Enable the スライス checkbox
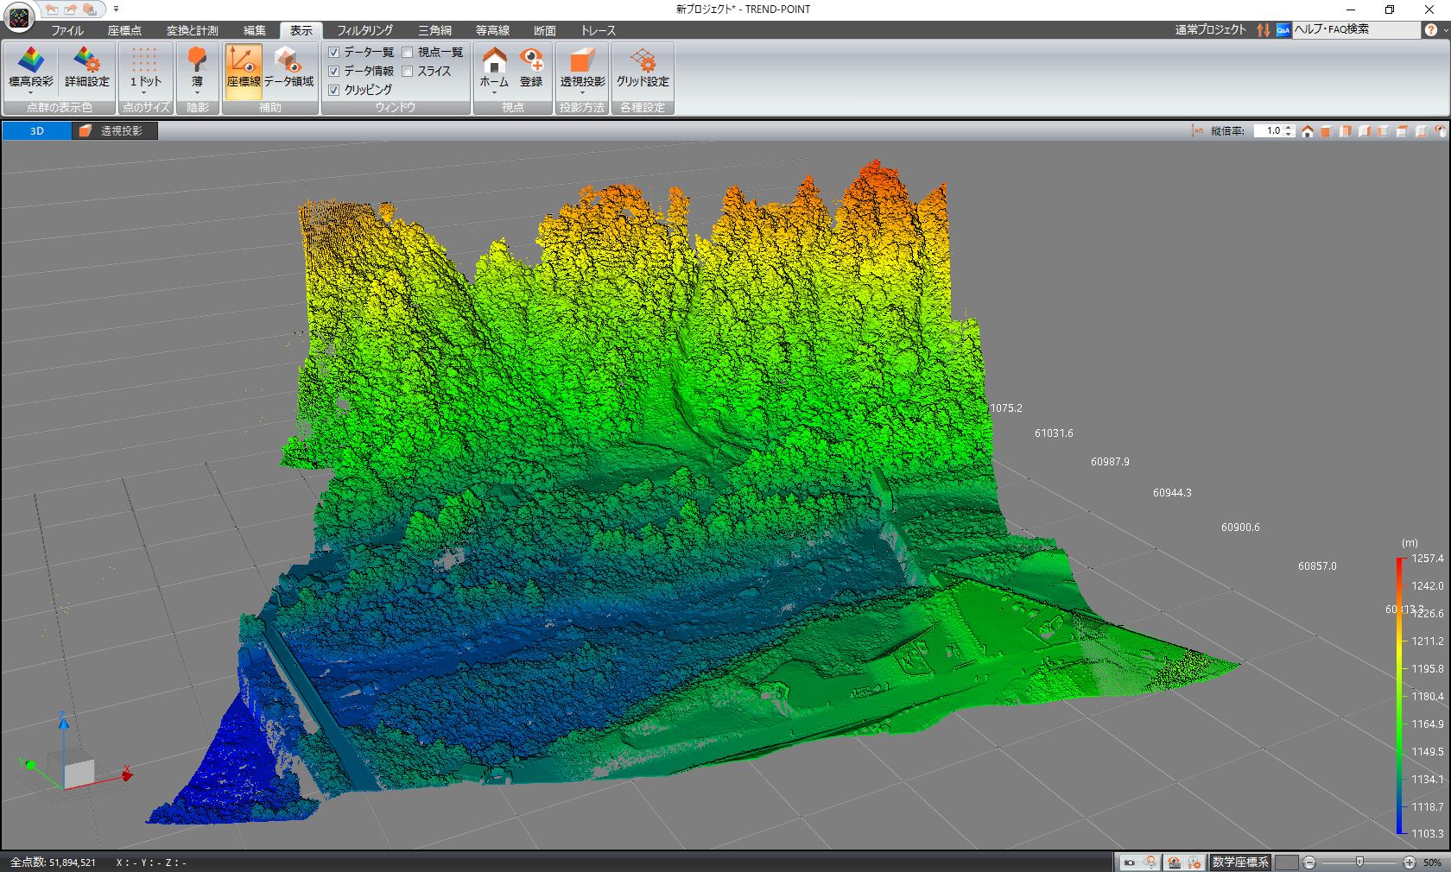 pyautogui.click(x=408, y=72)
